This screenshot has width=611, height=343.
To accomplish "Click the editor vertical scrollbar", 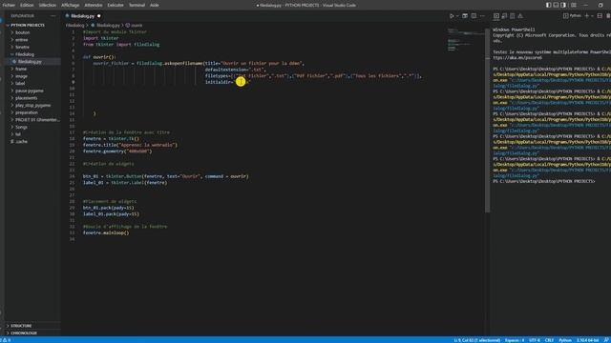I will pyautogui.click(x=488, y=121).
